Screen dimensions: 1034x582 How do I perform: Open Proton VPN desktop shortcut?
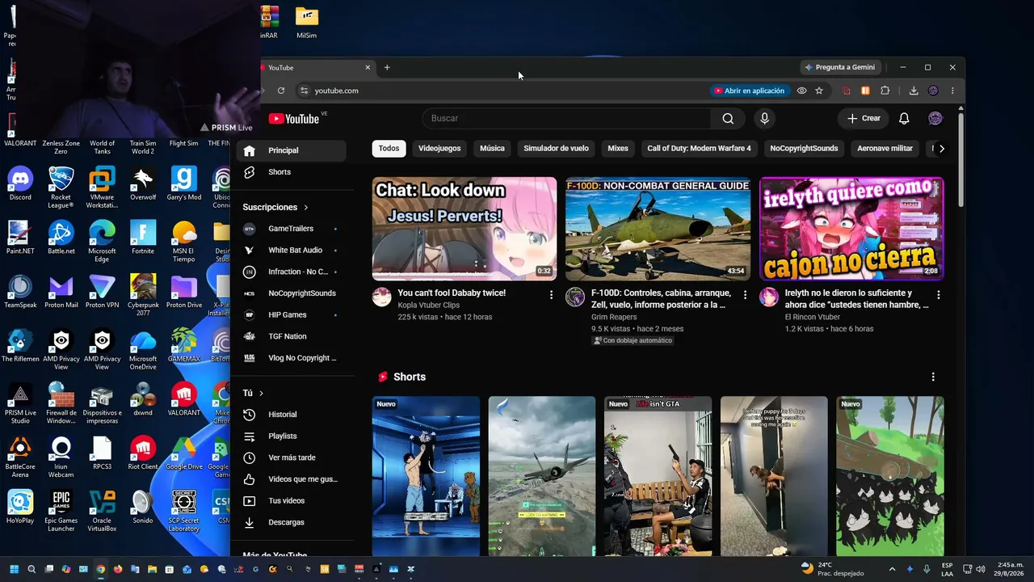point(102,292)
